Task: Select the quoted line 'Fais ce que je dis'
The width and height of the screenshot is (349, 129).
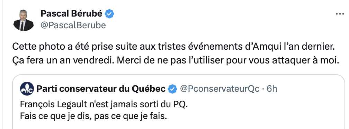Action: (93, 116)
